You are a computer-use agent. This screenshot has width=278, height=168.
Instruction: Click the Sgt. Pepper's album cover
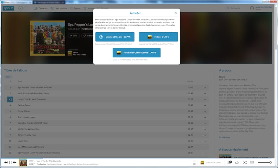[48, 38]
